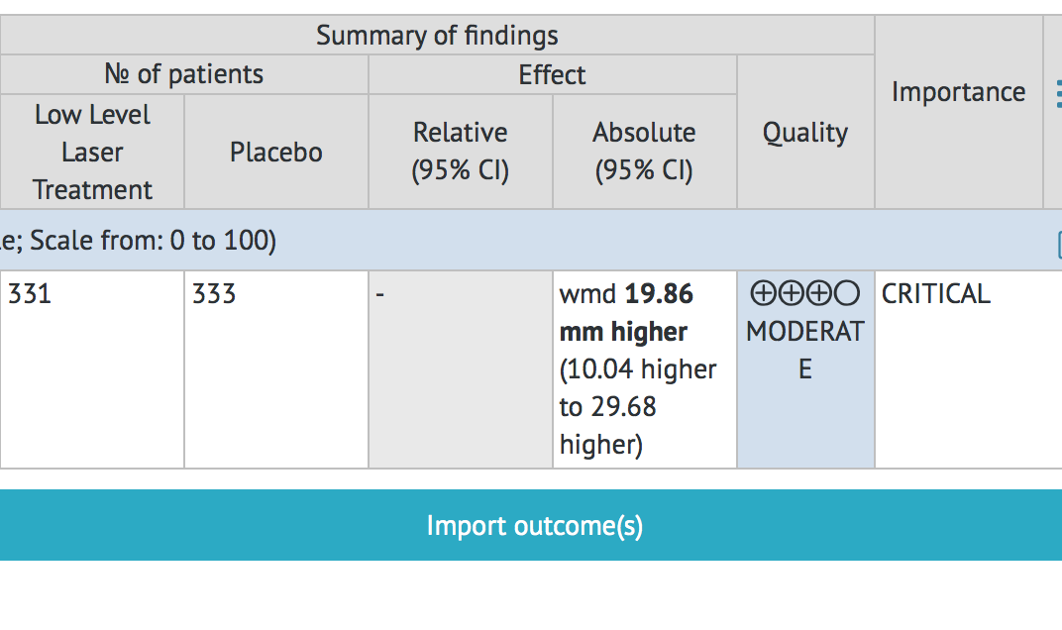Viewport: 1062px width, 630px height.
Task: Click the four-circle GRADE certainty symbols
Action: point(804,294)
